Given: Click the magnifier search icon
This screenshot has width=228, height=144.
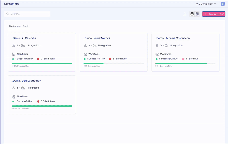Looking at the screenshot, I should (x=8, y=14).
